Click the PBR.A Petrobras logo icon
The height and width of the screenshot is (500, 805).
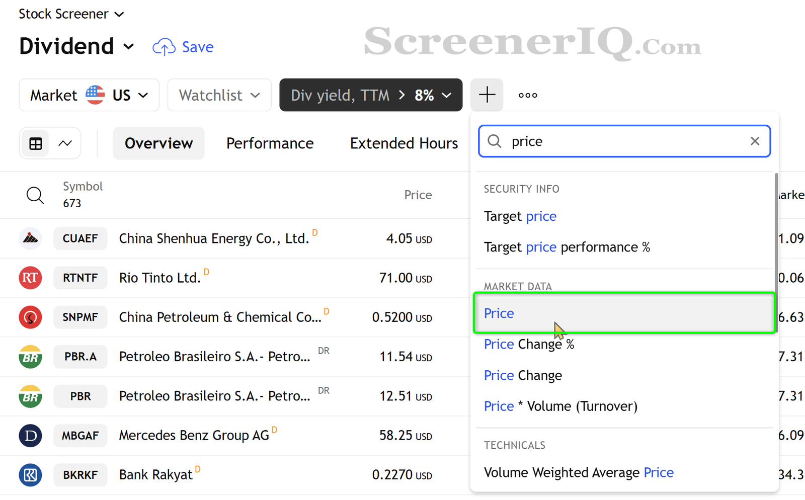30,357
